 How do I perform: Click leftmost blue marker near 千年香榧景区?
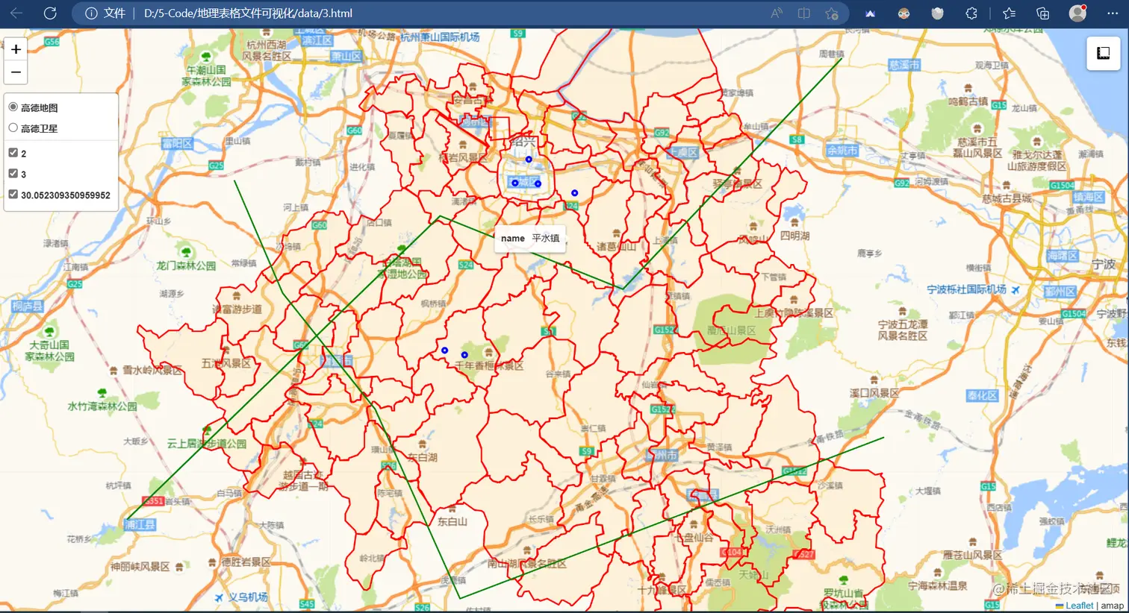point(444,350)
